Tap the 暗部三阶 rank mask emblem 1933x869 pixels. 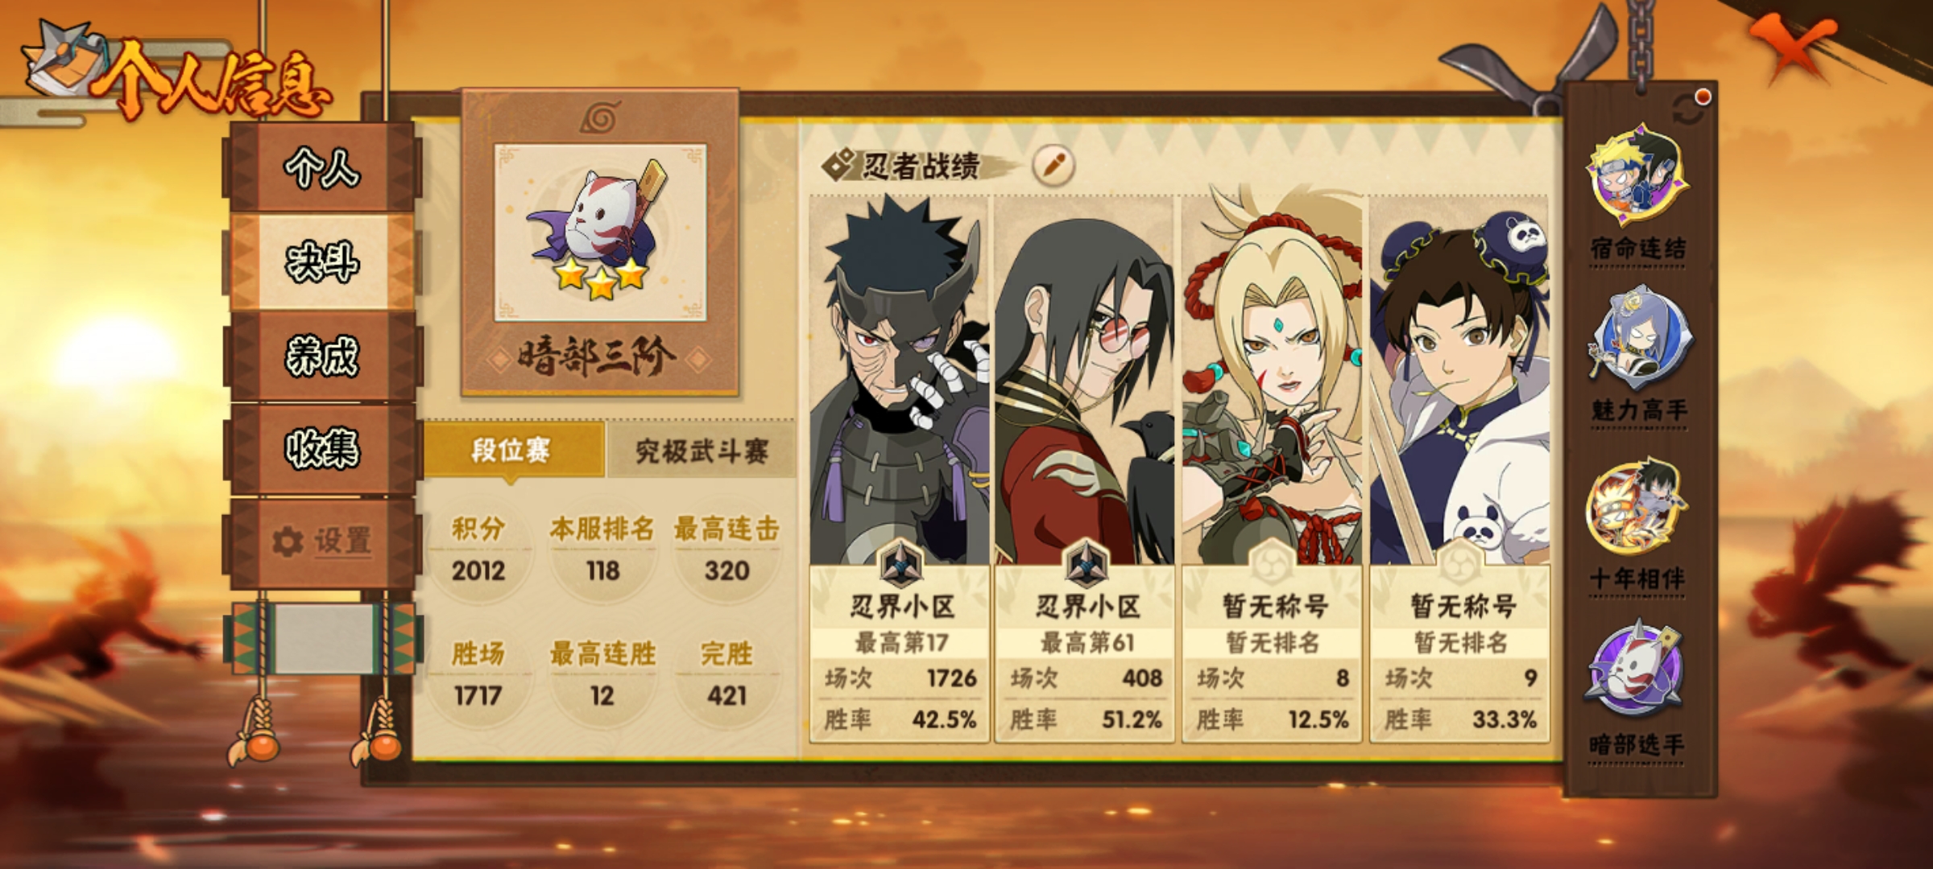pos(601,233)
